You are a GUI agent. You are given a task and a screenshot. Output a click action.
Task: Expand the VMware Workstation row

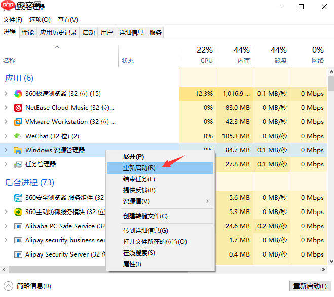[x=6, y=122]
